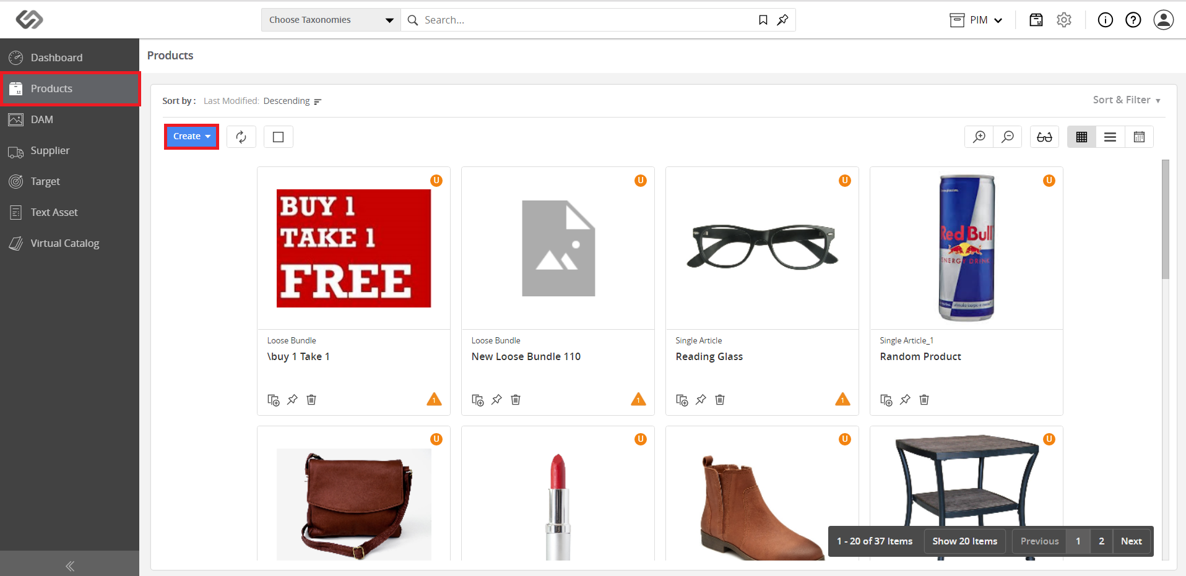Click the refresh icon

pos(241,137)
